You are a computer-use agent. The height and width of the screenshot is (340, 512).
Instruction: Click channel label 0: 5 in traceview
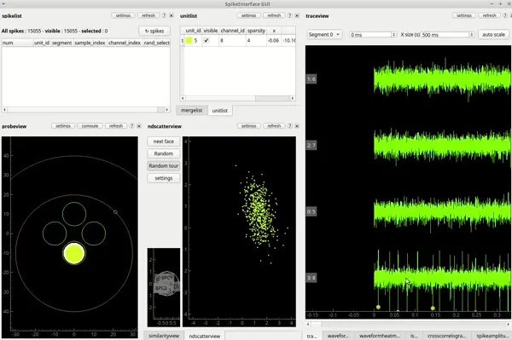click(311, 211)
